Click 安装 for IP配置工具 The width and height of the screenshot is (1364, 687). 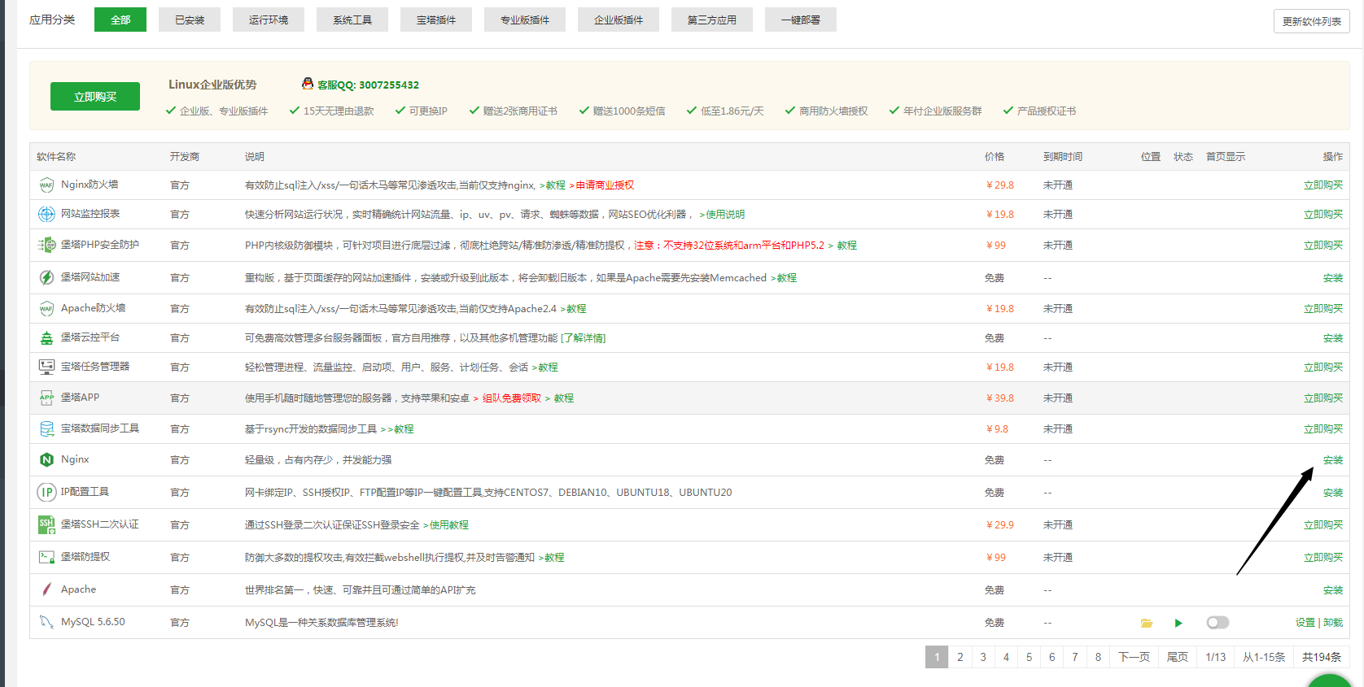pos(1333,493)
